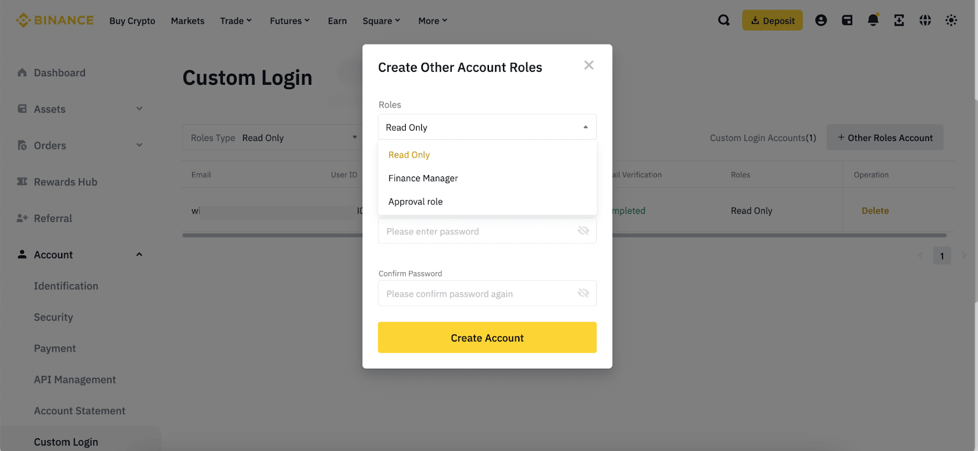Collapse the Roles dropdown showing Read Only
The height and width of the screenshot is (451, 978).
487,127
